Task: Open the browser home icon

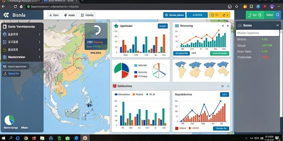Action: pyautogui.click(x=21, y=7)
